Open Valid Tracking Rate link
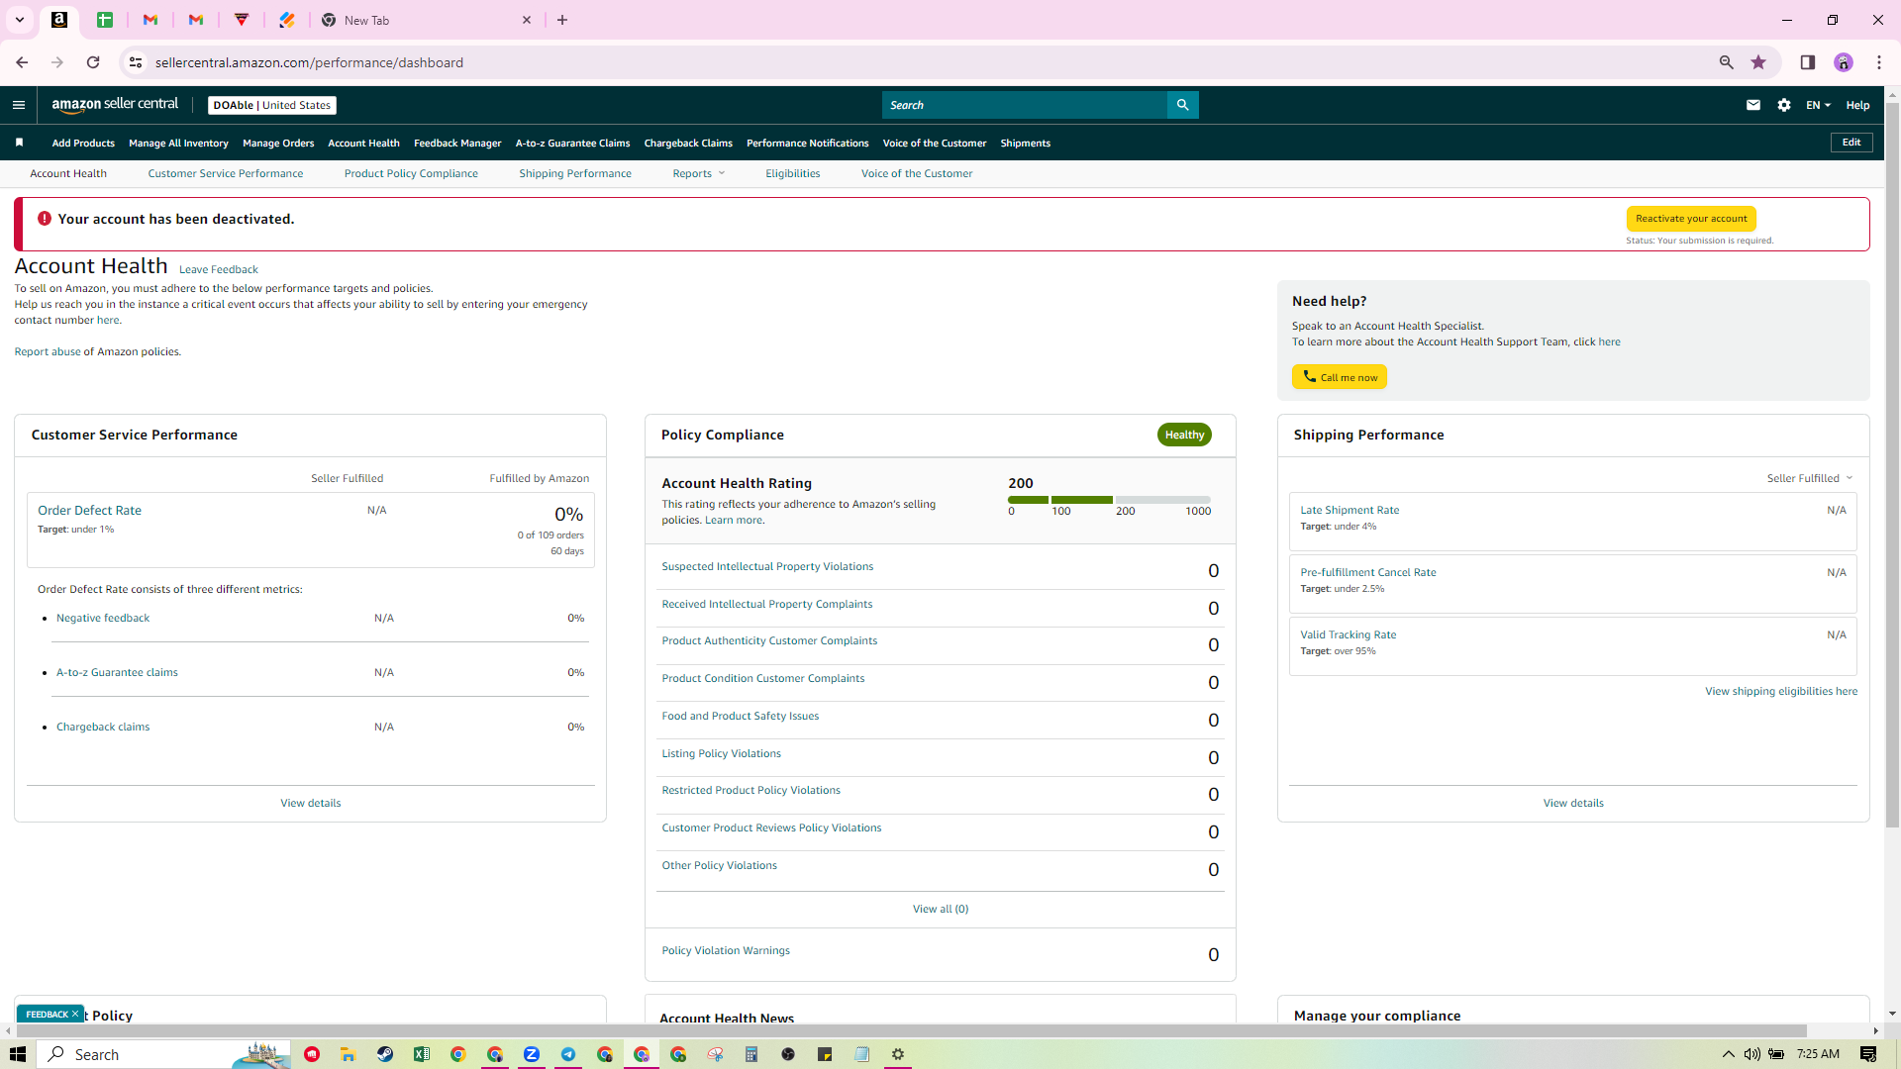Viewport: 1901px width, 1069px height. (x=1349, y=634)
